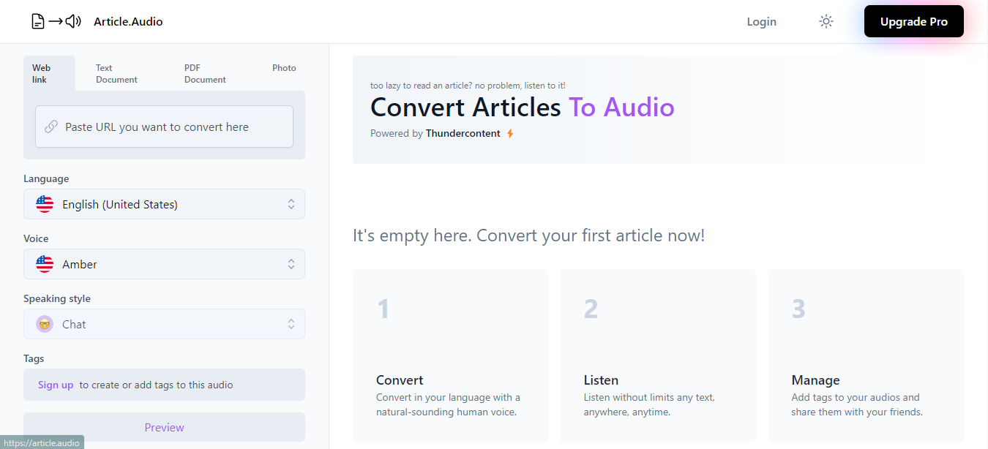Click the Article.Audio brand name
The image size is (988, 449).
tap(128, 21)
